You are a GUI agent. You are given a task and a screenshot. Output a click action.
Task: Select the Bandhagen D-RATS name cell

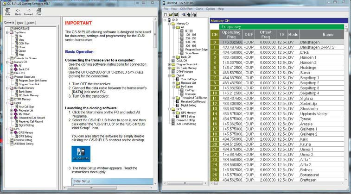tap(322, 47)
